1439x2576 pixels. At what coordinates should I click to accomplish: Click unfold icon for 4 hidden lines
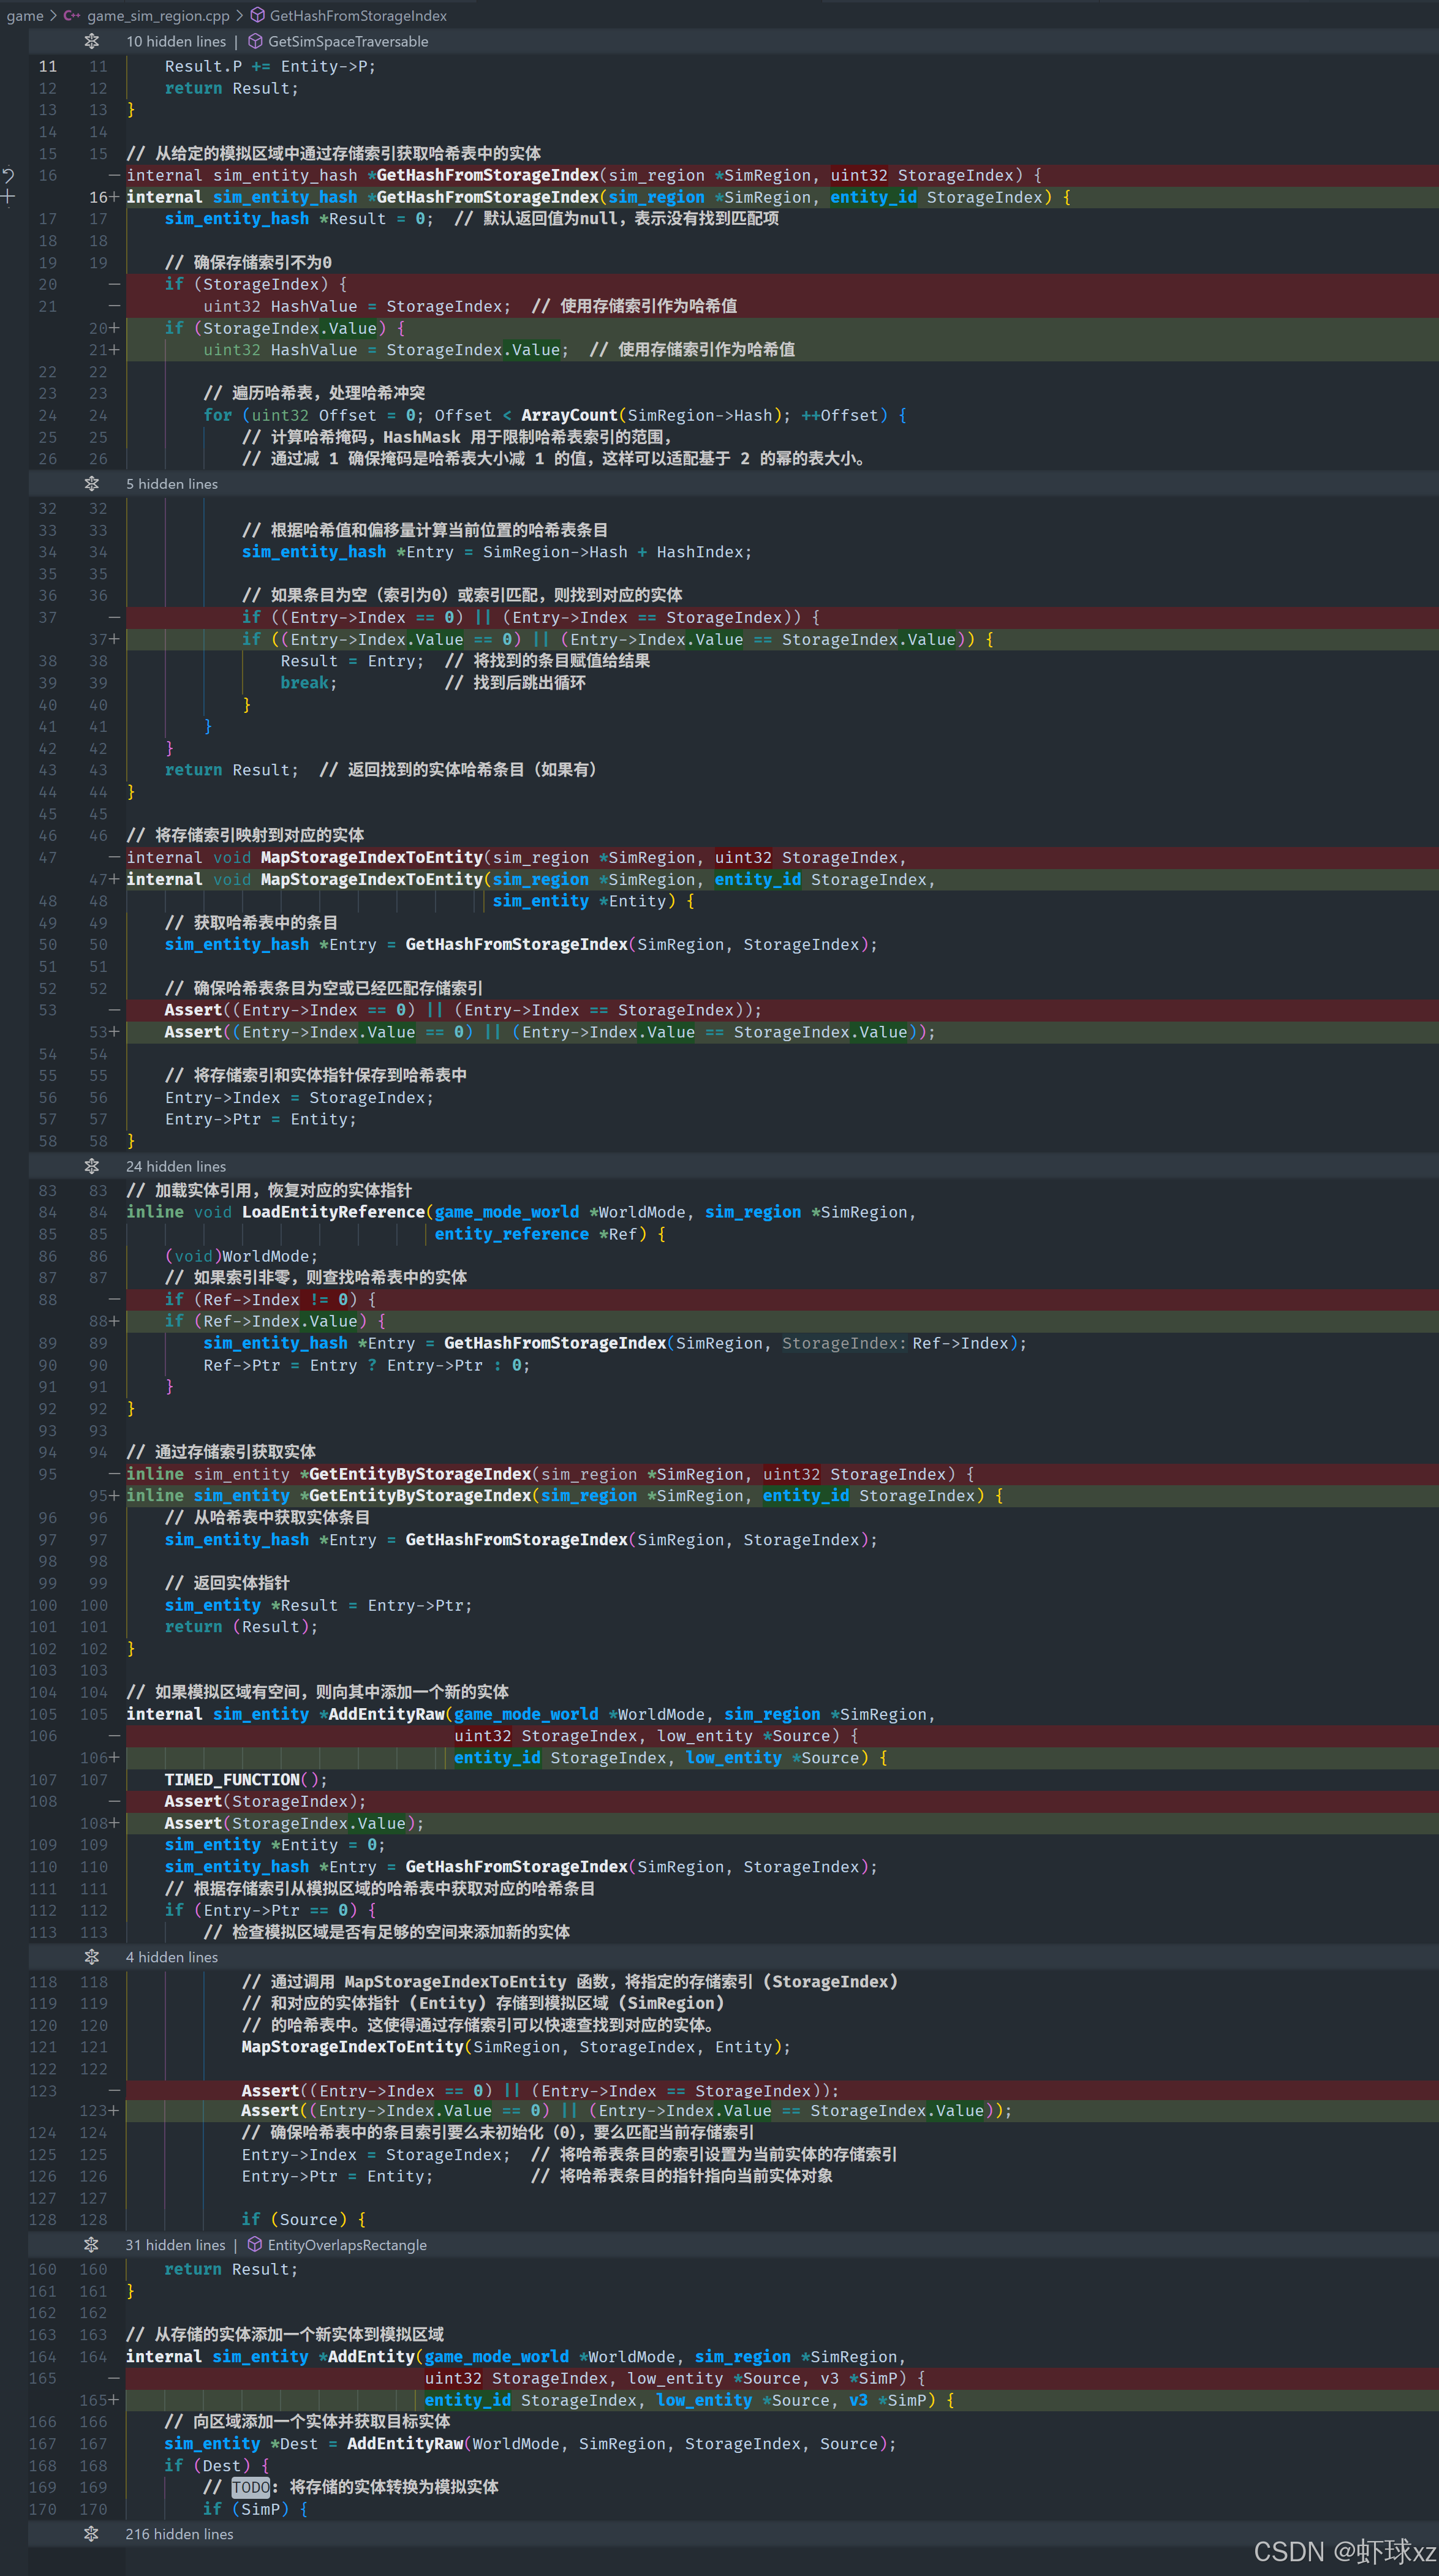(x=91, y=1956)
